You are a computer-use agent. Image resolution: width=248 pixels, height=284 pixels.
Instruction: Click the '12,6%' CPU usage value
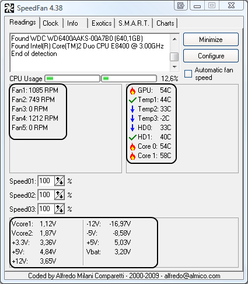169,79
